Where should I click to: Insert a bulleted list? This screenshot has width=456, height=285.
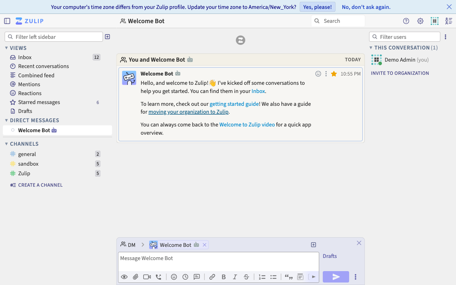tap(273, 277)
